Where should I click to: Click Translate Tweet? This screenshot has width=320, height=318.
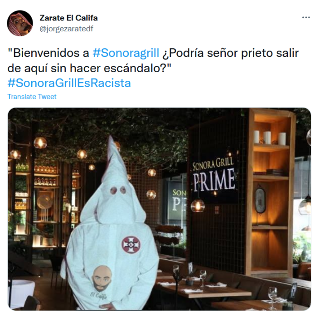coord(32,96)
